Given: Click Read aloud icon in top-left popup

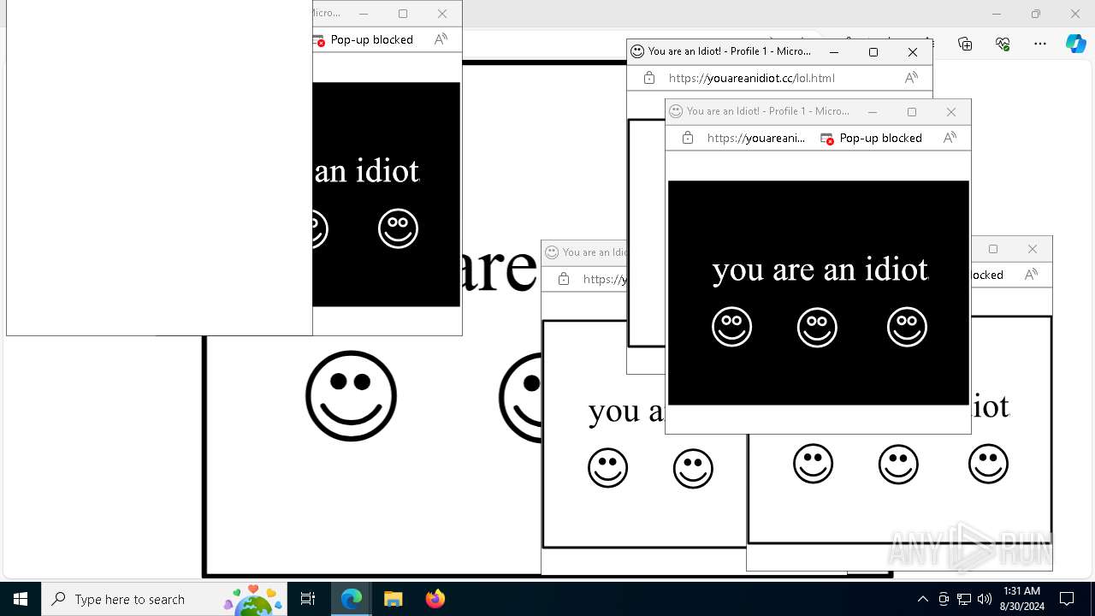Looking at the screenshot, I should (441, 39).
